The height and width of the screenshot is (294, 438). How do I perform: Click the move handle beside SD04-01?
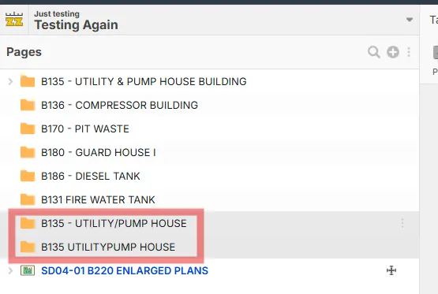(391, 270)
